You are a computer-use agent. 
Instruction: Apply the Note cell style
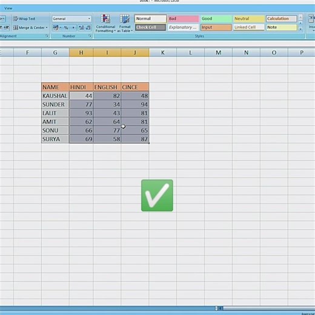coord(281,27)
